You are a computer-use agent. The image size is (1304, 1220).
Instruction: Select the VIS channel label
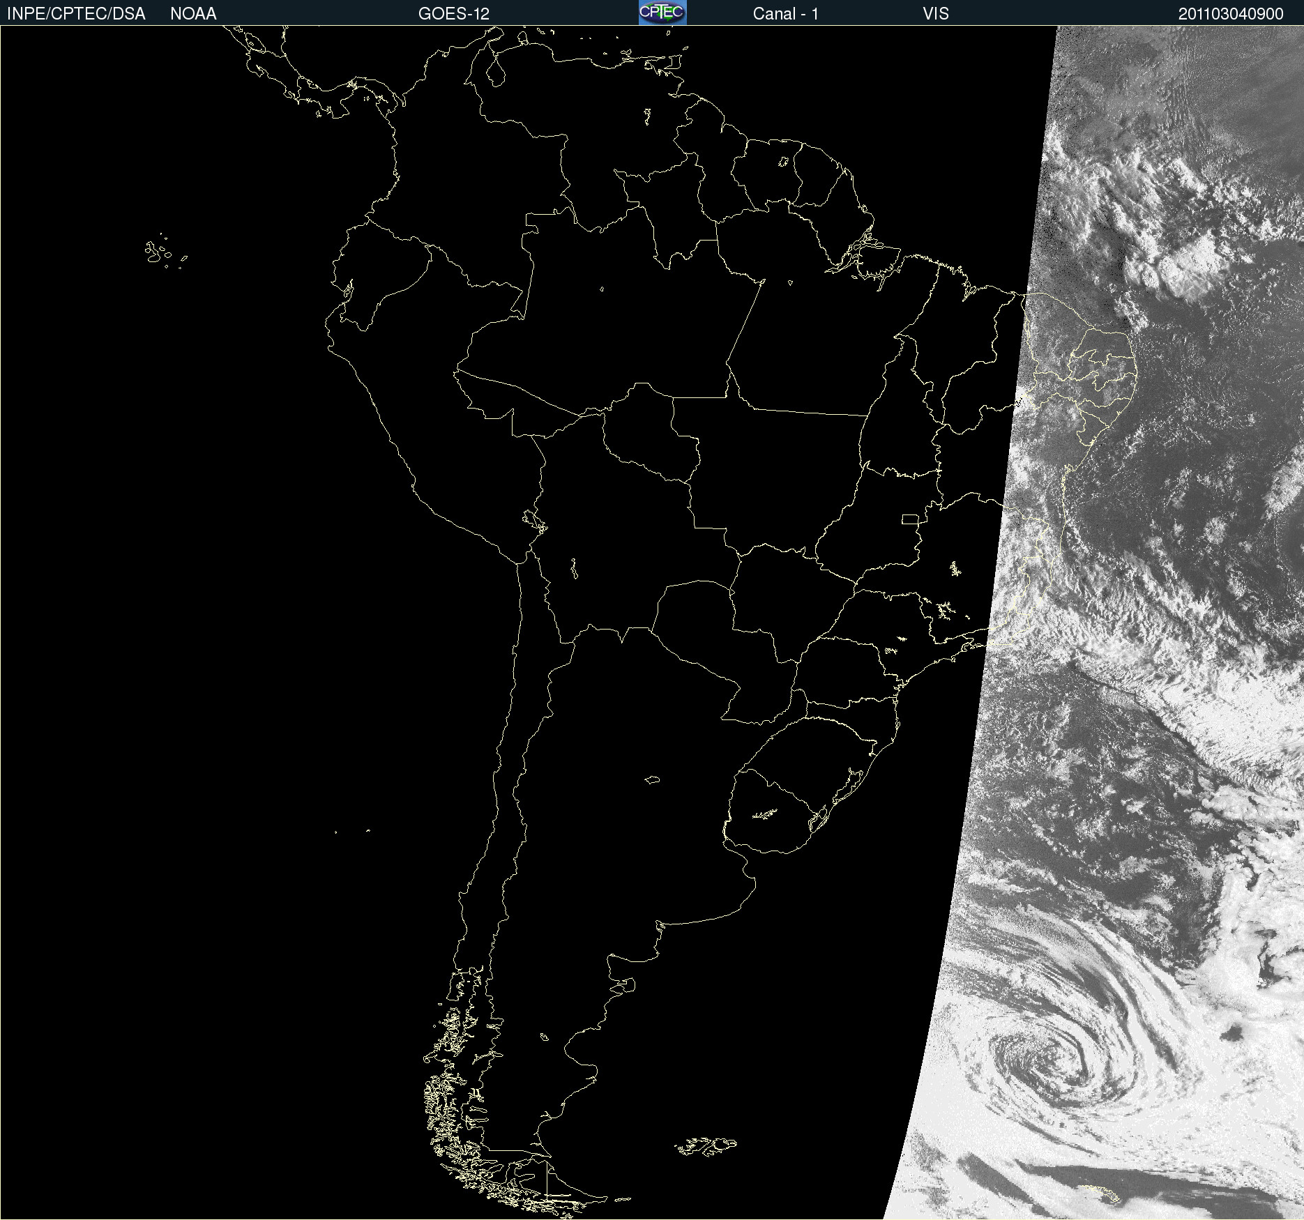click(936, 14)
